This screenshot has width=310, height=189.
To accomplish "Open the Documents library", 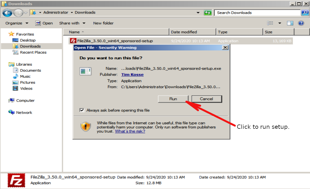I will tap(31, 70).
